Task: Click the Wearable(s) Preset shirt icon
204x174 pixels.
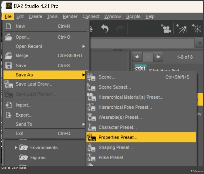Action: click(x=91, y=117)
